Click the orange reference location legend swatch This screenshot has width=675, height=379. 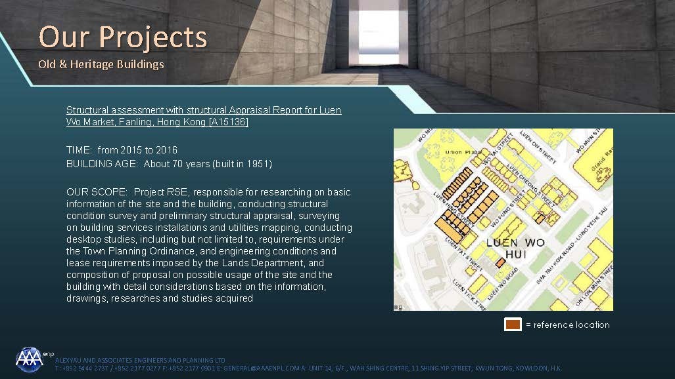point(513,325)
